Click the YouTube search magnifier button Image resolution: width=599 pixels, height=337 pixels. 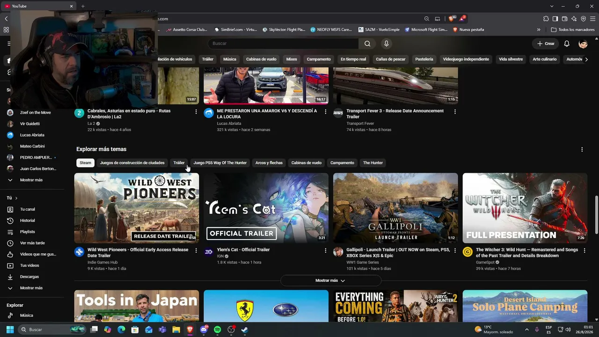click(367, 44)
